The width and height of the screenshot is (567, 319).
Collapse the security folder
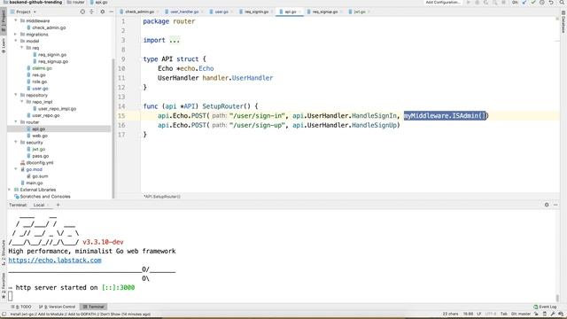pyautogui.click(x=16, y=143)
